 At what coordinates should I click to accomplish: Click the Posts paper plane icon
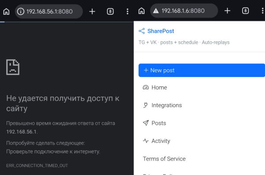point(146,123)
